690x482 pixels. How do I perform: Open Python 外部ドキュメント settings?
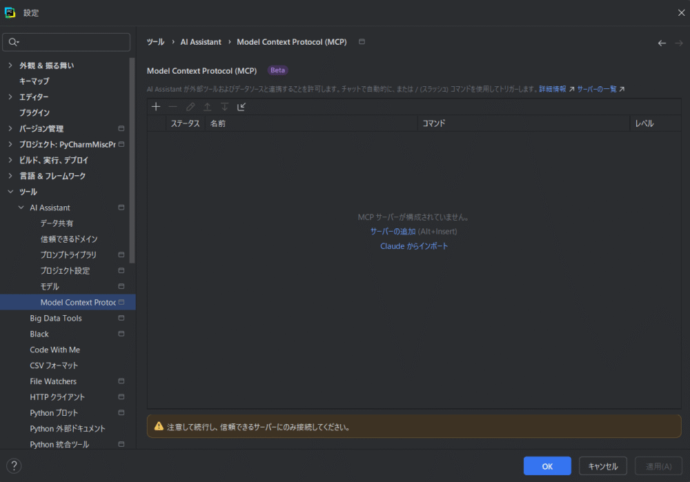68,429
